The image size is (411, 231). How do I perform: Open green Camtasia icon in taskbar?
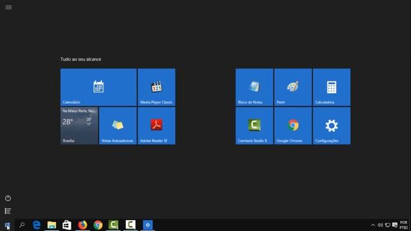113,225
